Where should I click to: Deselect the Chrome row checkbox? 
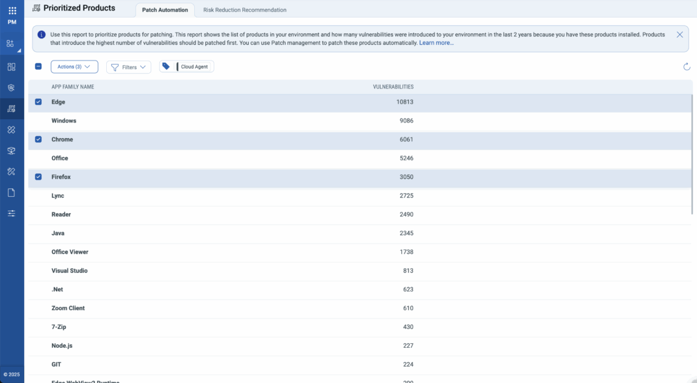pos(38,139)
